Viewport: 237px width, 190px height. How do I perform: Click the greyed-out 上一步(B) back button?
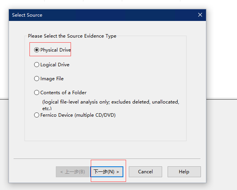[x=73, y=172]
